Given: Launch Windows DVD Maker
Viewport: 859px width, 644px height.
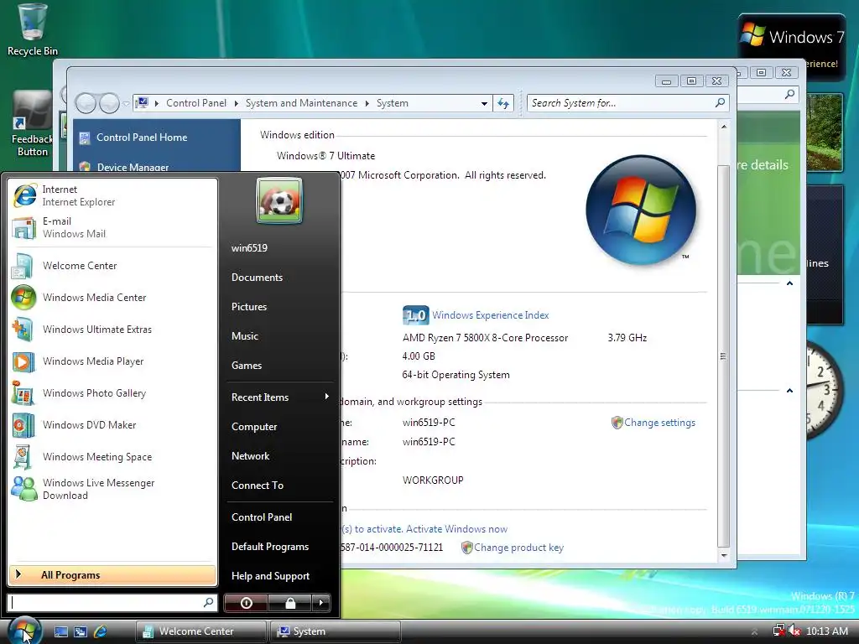Looking at the screenshot, I should [x=112, y=425].
